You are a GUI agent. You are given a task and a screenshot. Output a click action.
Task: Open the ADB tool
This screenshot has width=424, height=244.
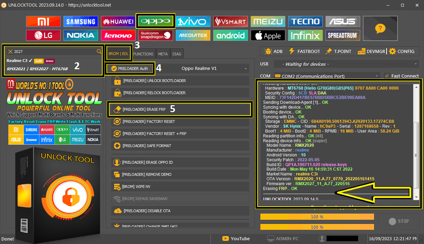pyautogui.click(x=274, y=51)
